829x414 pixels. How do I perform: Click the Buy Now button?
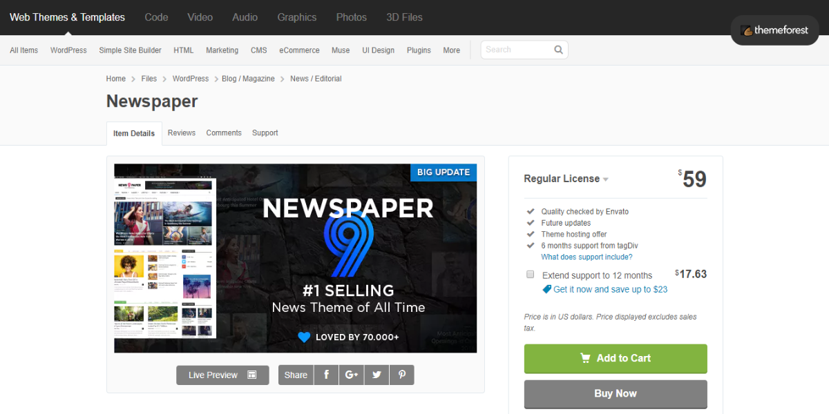[x=616, y=394]
